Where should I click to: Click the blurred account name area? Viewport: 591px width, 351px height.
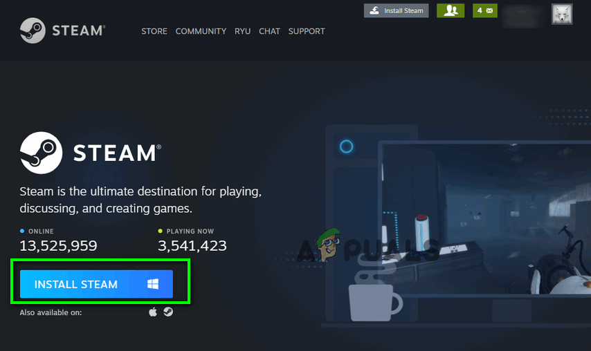click(522, 16)
